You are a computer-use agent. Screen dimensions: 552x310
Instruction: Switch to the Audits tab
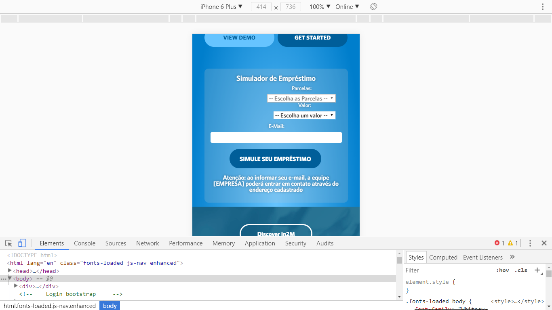click(x=325, y=243)
